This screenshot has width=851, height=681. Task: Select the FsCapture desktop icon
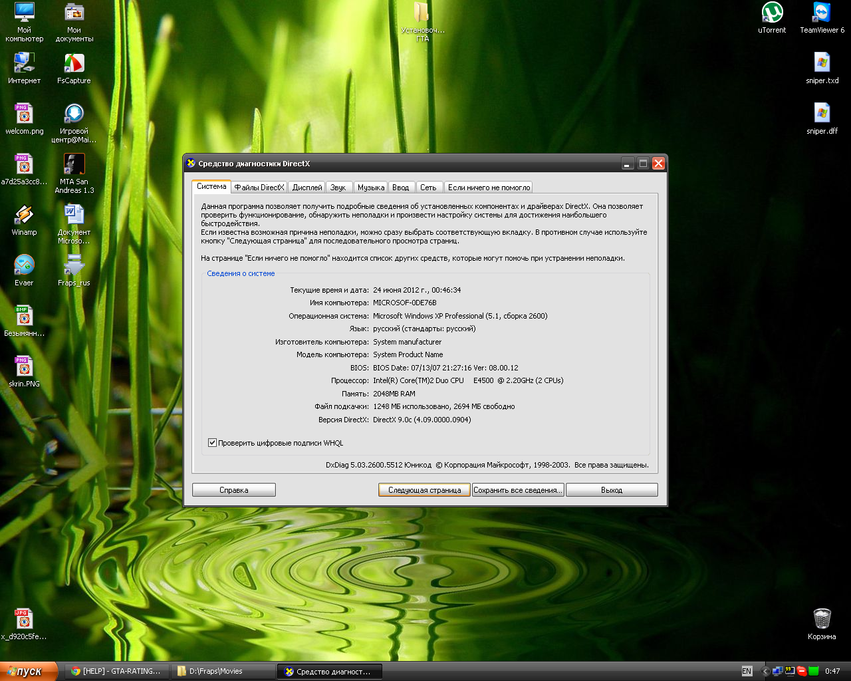coord(74,68)
